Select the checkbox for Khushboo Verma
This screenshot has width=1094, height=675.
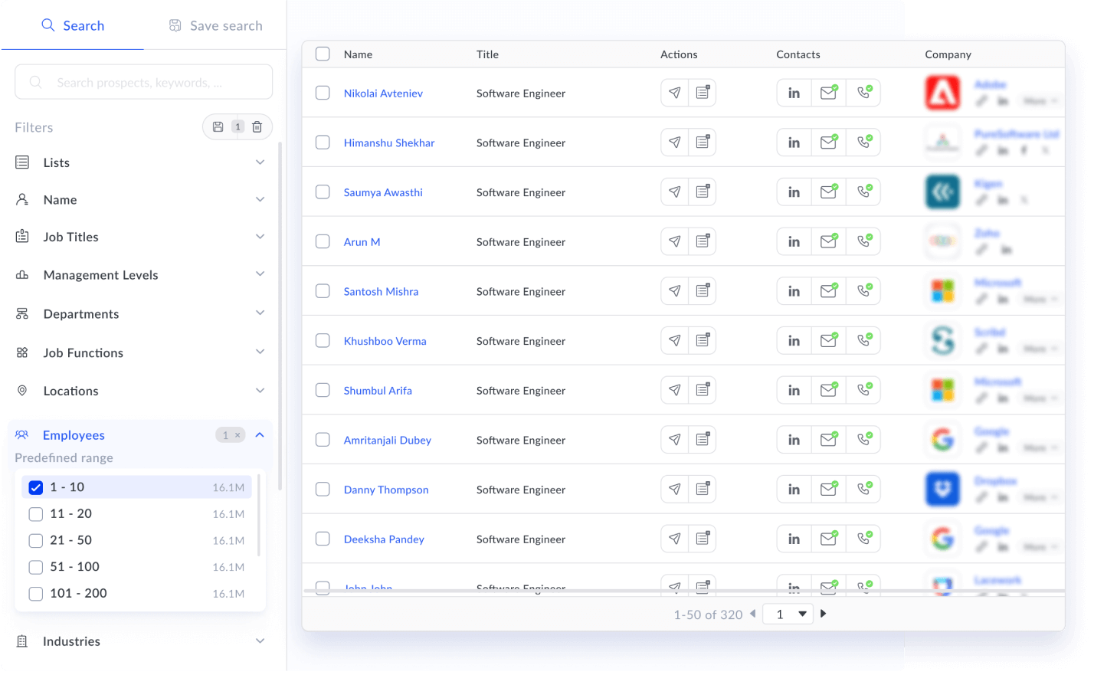tap(323, 341)
